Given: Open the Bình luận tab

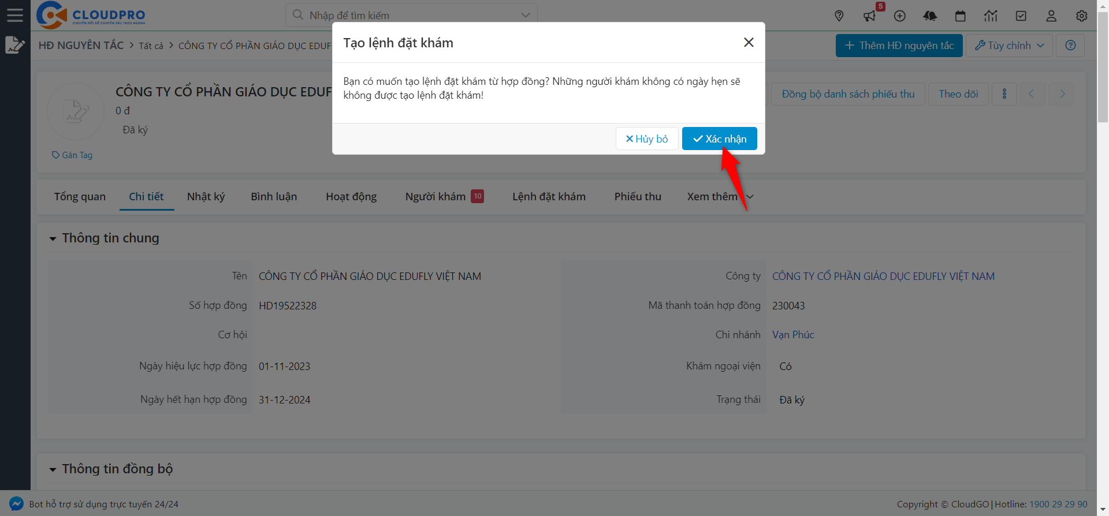Looking at the screenshot, I should (274, 197).
